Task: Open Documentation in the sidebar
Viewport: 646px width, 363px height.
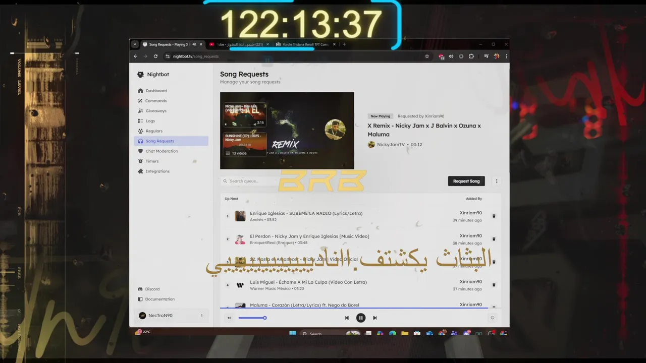Action: [x=171, y=299]
